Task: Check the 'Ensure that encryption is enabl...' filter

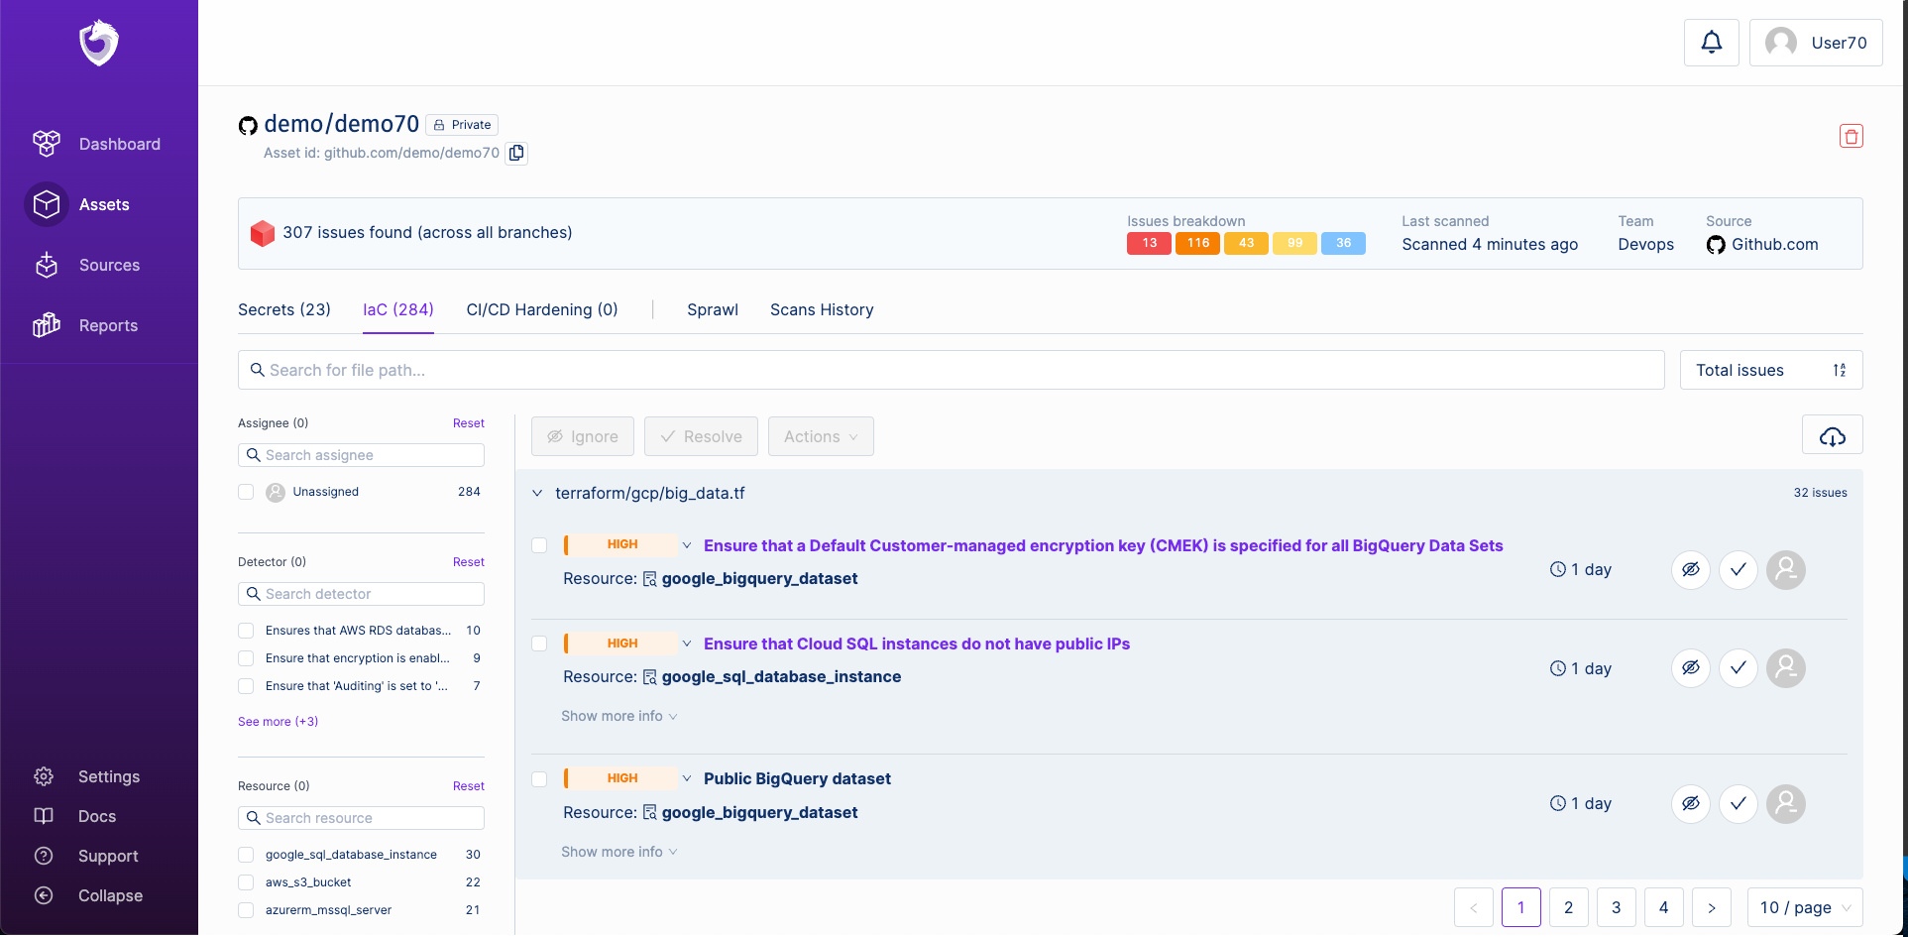Action: 246,658
